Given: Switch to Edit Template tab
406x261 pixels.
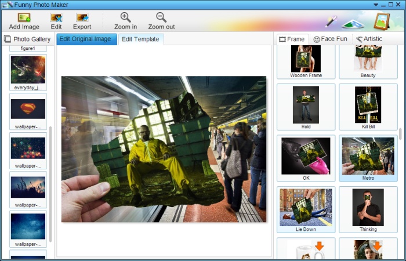Looking at the screenshot, I should pos(140,39).
